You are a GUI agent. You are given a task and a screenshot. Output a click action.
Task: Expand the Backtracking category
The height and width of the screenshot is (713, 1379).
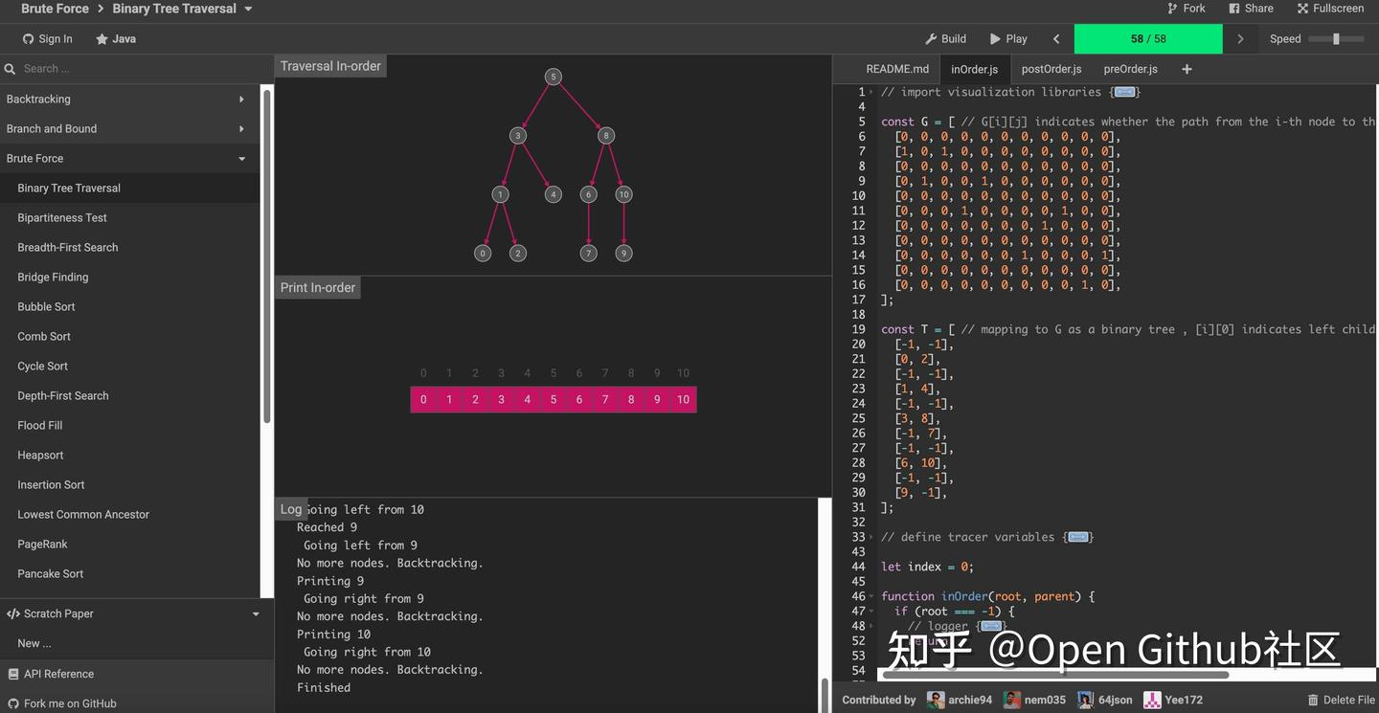[241, 100]
